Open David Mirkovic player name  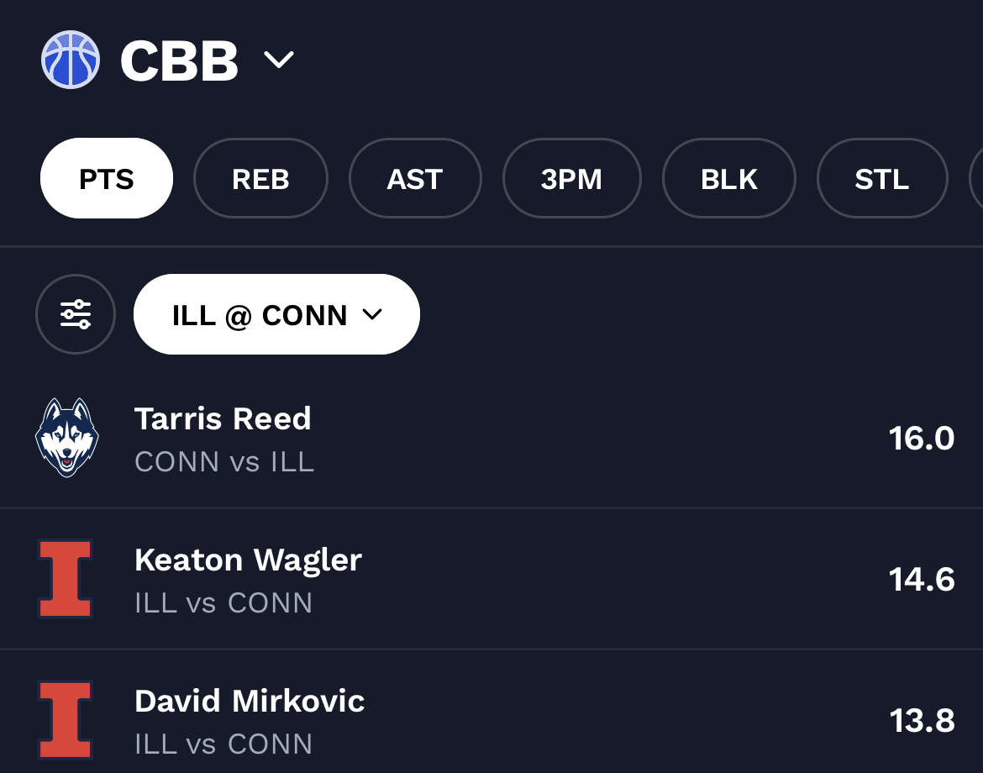tap(250, 701)
